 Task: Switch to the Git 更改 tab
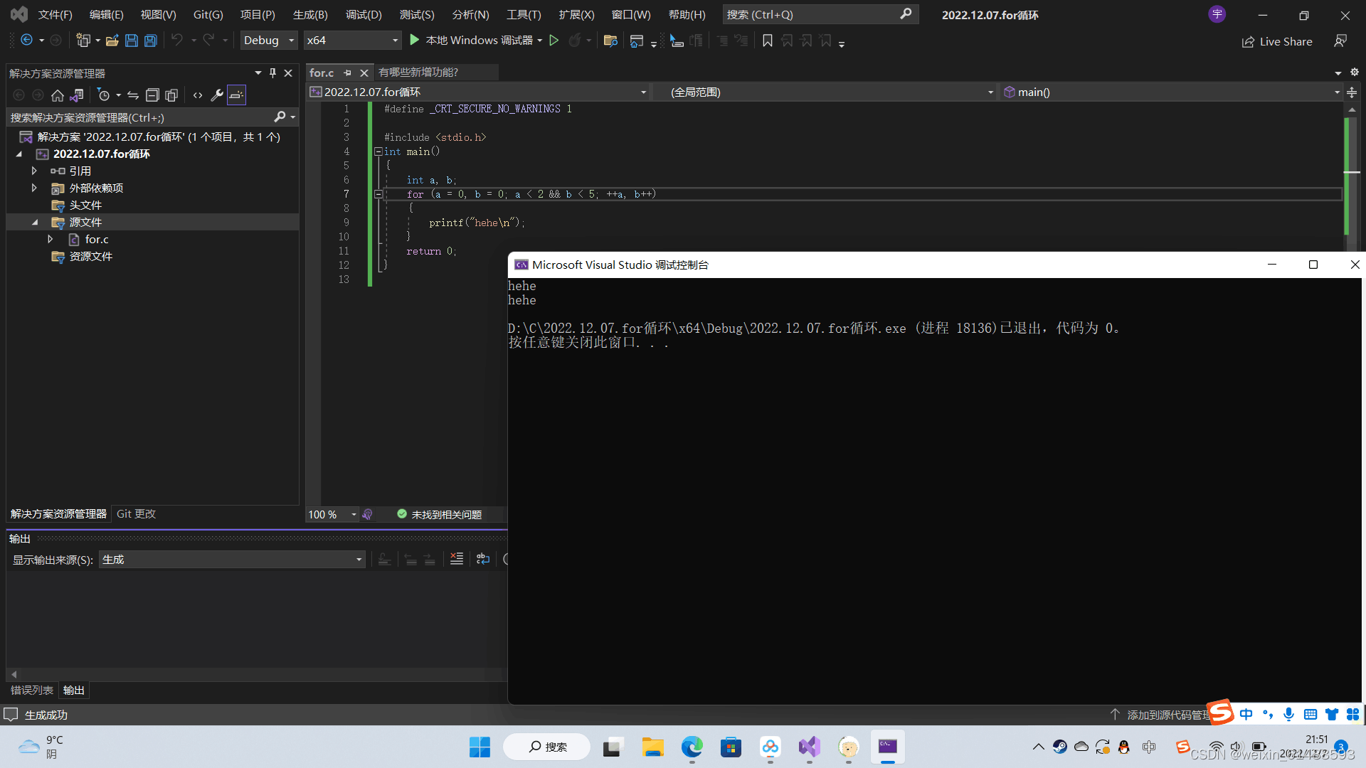pyautogui.click(x=136, y=513)
